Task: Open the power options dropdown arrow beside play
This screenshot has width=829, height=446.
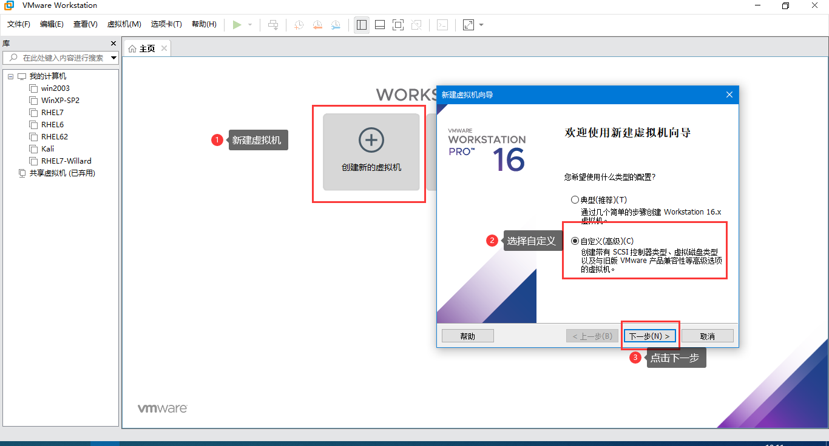Action: (250, 25)
